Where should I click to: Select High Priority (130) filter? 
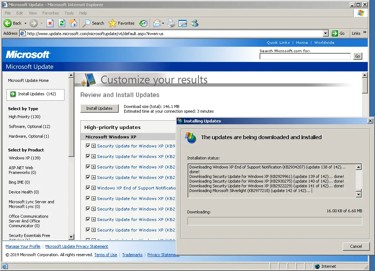(x=25, y=117)
